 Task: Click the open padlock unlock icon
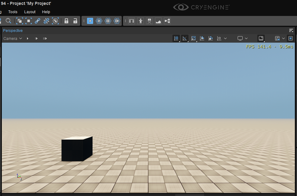[75, 21]
